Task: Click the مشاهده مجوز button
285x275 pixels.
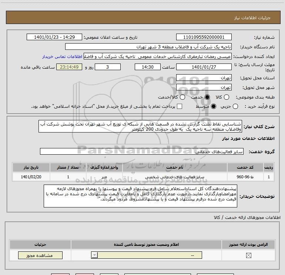Action: [x=40, y=255]
